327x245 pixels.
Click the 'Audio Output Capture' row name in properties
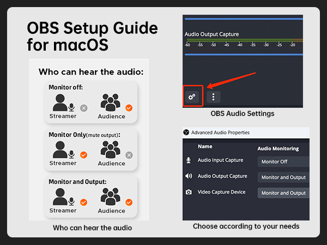pyautogui.click(x=222, y=176)
